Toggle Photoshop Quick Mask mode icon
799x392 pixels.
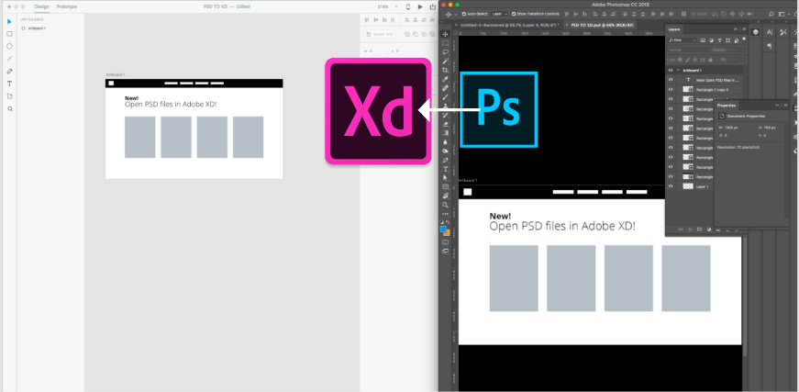pyautogui.click(x=445, y=242)
